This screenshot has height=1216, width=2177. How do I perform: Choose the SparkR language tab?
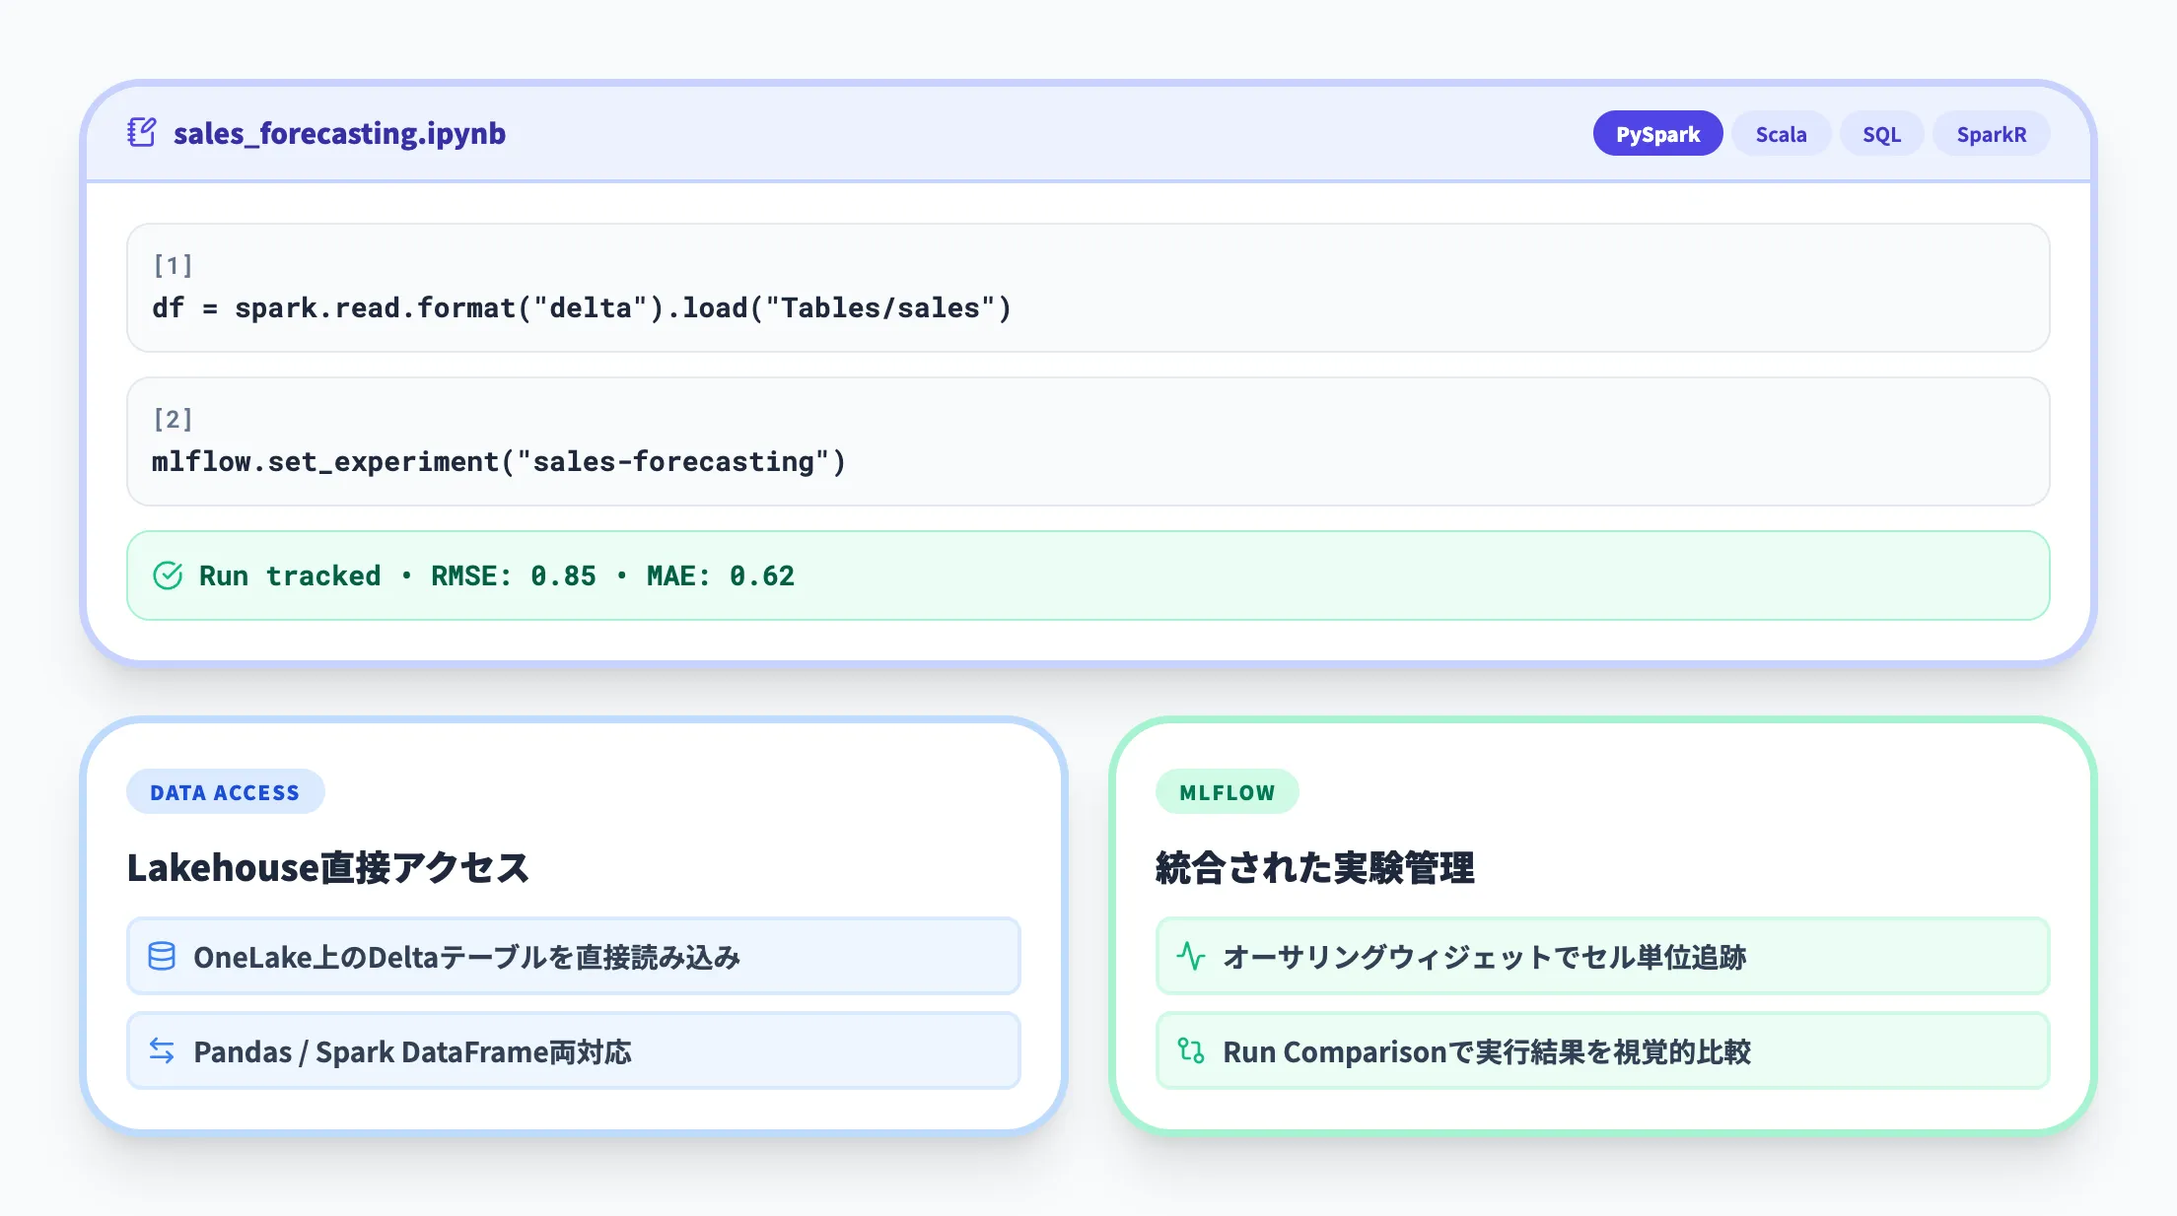click(x=1991, y=134)
